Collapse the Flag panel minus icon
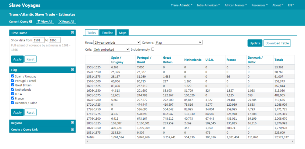305x149 pixels. pos(73,70)
